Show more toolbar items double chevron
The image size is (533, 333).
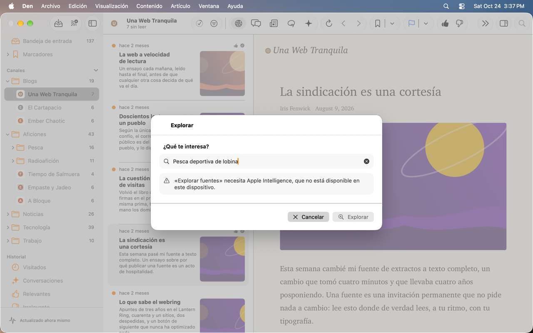(485, 24)
